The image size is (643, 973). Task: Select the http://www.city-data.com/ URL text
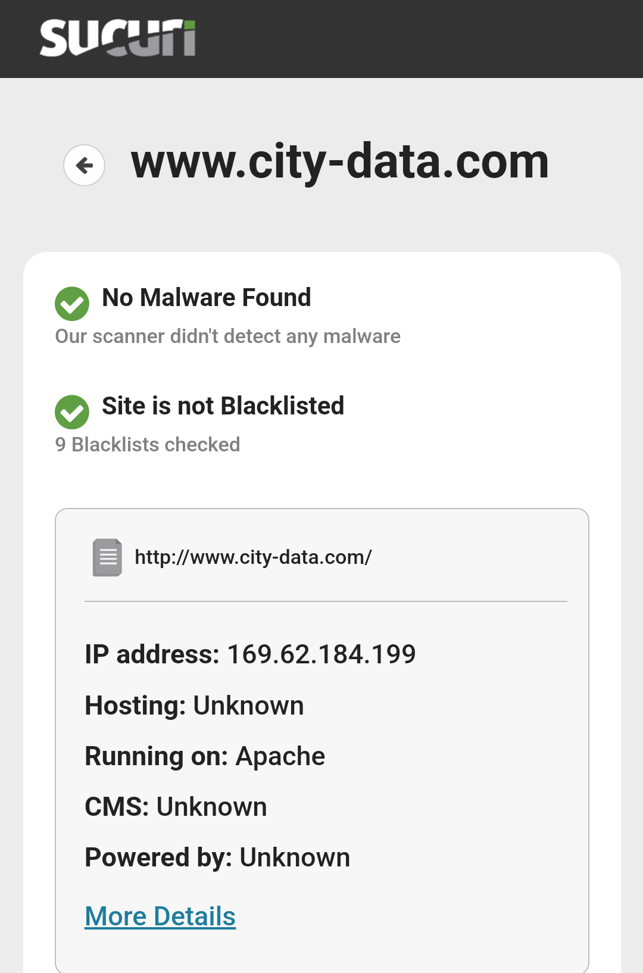tap(254, 557)
